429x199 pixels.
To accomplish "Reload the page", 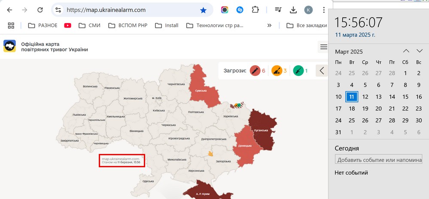I will click(x=40, y=10).
